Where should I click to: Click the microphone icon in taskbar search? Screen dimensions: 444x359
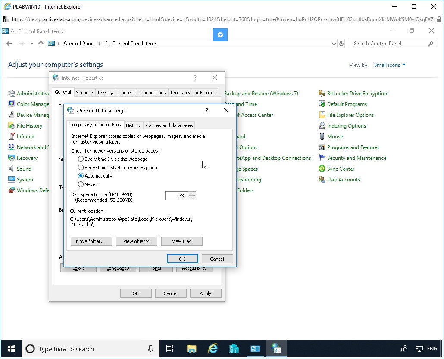pos(150,349)
